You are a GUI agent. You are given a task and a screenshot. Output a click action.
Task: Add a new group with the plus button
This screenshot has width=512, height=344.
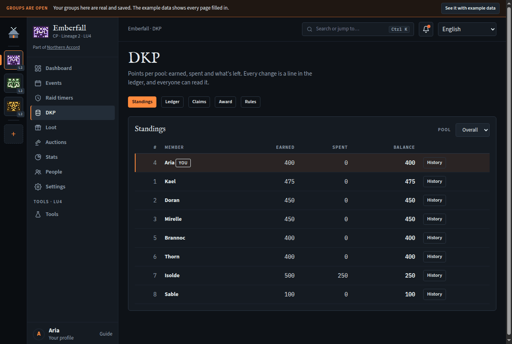tap(14, 134)
